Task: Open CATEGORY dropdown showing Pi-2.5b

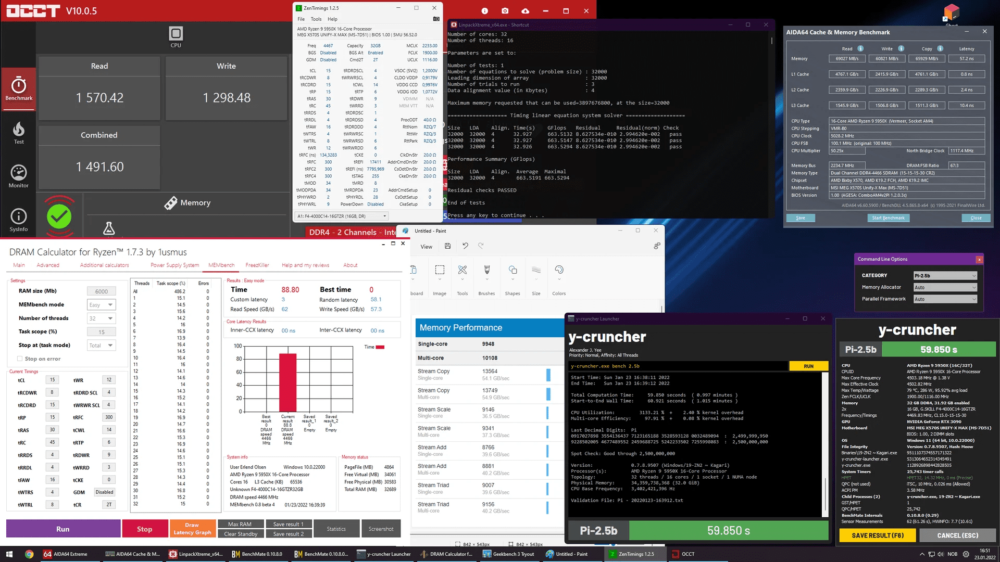Action: click(945, 276)
